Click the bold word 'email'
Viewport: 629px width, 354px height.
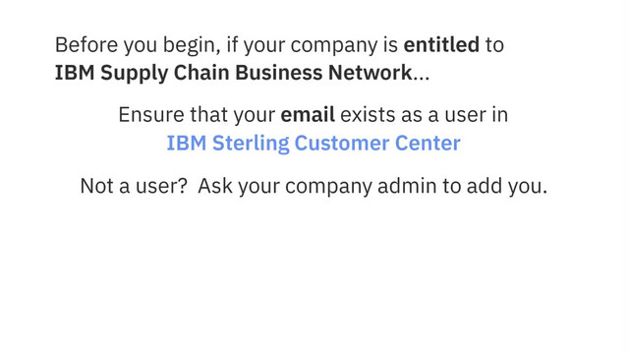(x=308, y=115)
